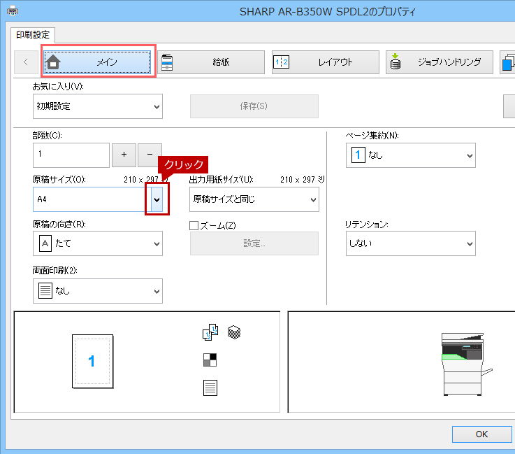Click the blue 1 icon in ページ集約
515x454 pixels.
tap(358, 155)
